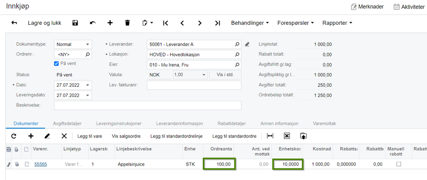427x180 pixels.
Task: Click the Beskrivelse text field
Action: [x=148, y=105]
